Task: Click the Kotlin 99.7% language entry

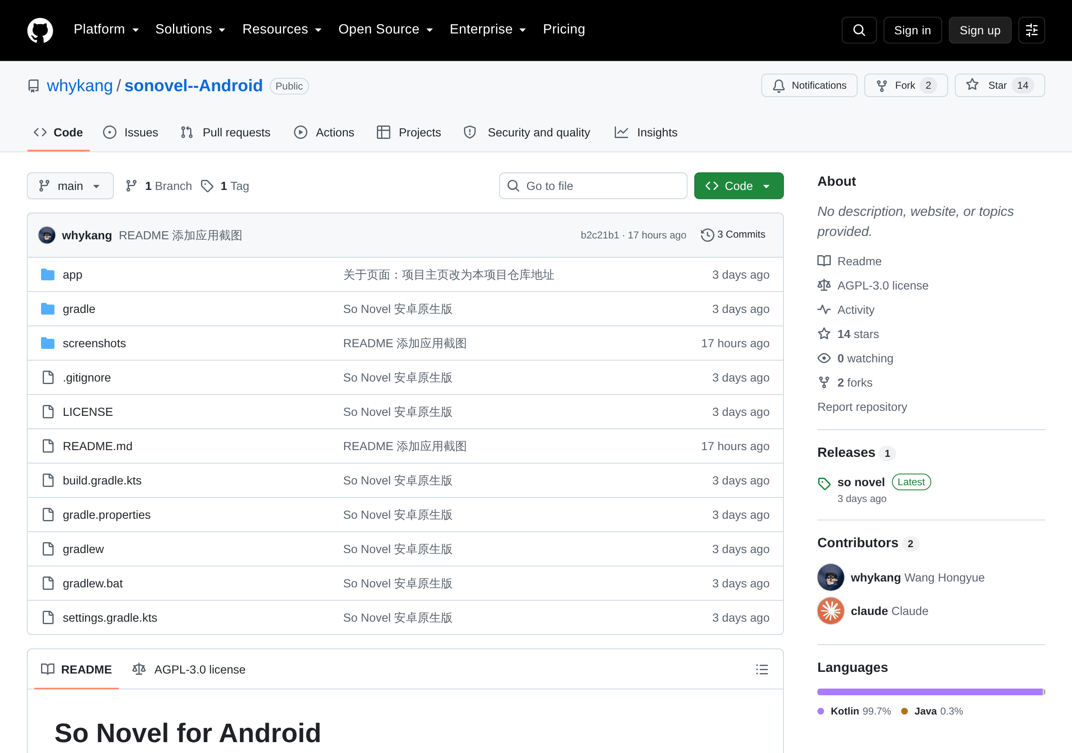Action: coord(854,712)
